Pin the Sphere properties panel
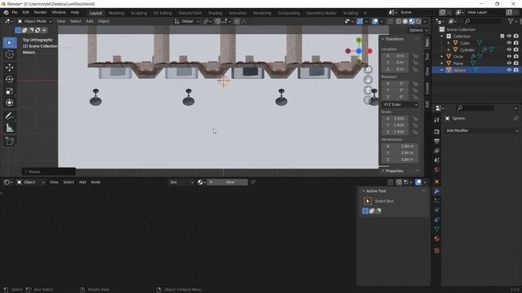 515,119
